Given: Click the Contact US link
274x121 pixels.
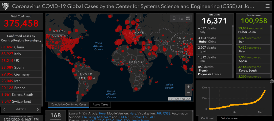Looking at the screenshot, I should [139, 117].
